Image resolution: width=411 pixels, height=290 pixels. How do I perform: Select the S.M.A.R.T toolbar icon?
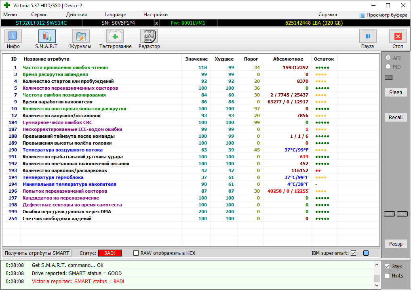(47, 36)
